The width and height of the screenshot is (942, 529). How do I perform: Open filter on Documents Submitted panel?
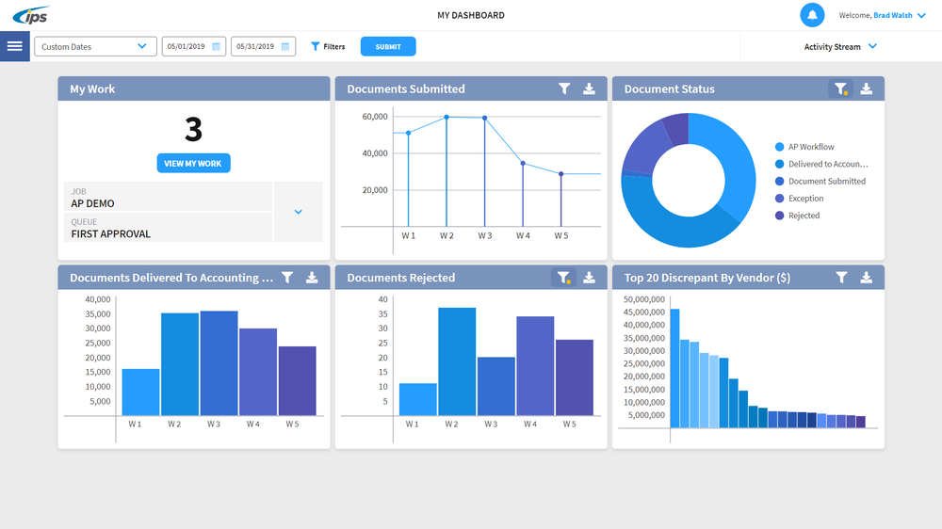(x=564, y=88)
